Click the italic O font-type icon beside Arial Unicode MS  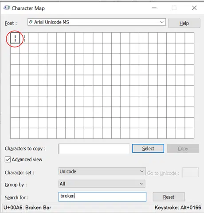coord(31,22)
